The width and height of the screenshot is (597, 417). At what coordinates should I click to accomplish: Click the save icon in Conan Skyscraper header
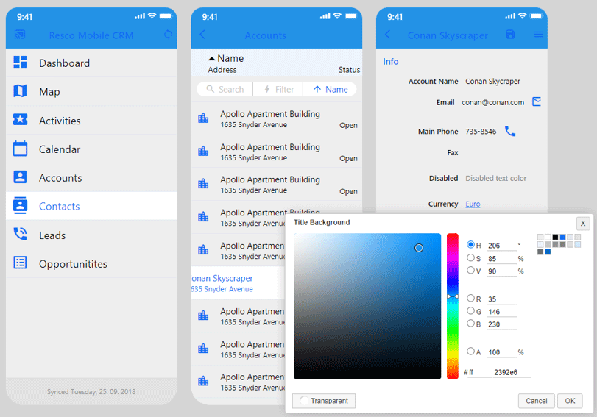click(x=511, y=35)
